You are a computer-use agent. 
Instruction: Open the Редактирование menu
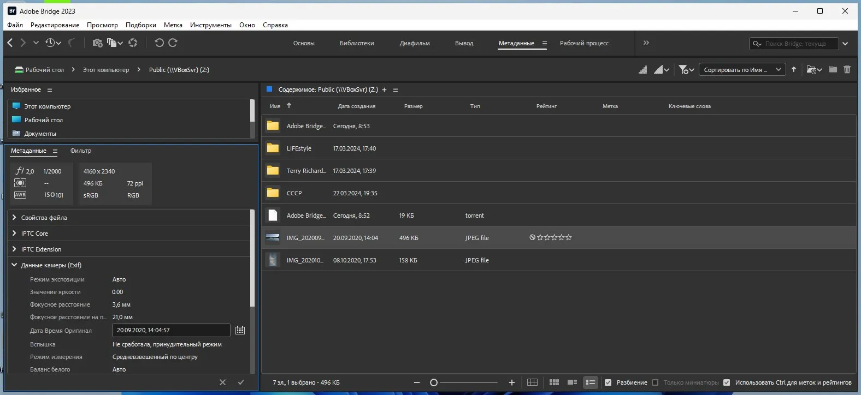55,25
